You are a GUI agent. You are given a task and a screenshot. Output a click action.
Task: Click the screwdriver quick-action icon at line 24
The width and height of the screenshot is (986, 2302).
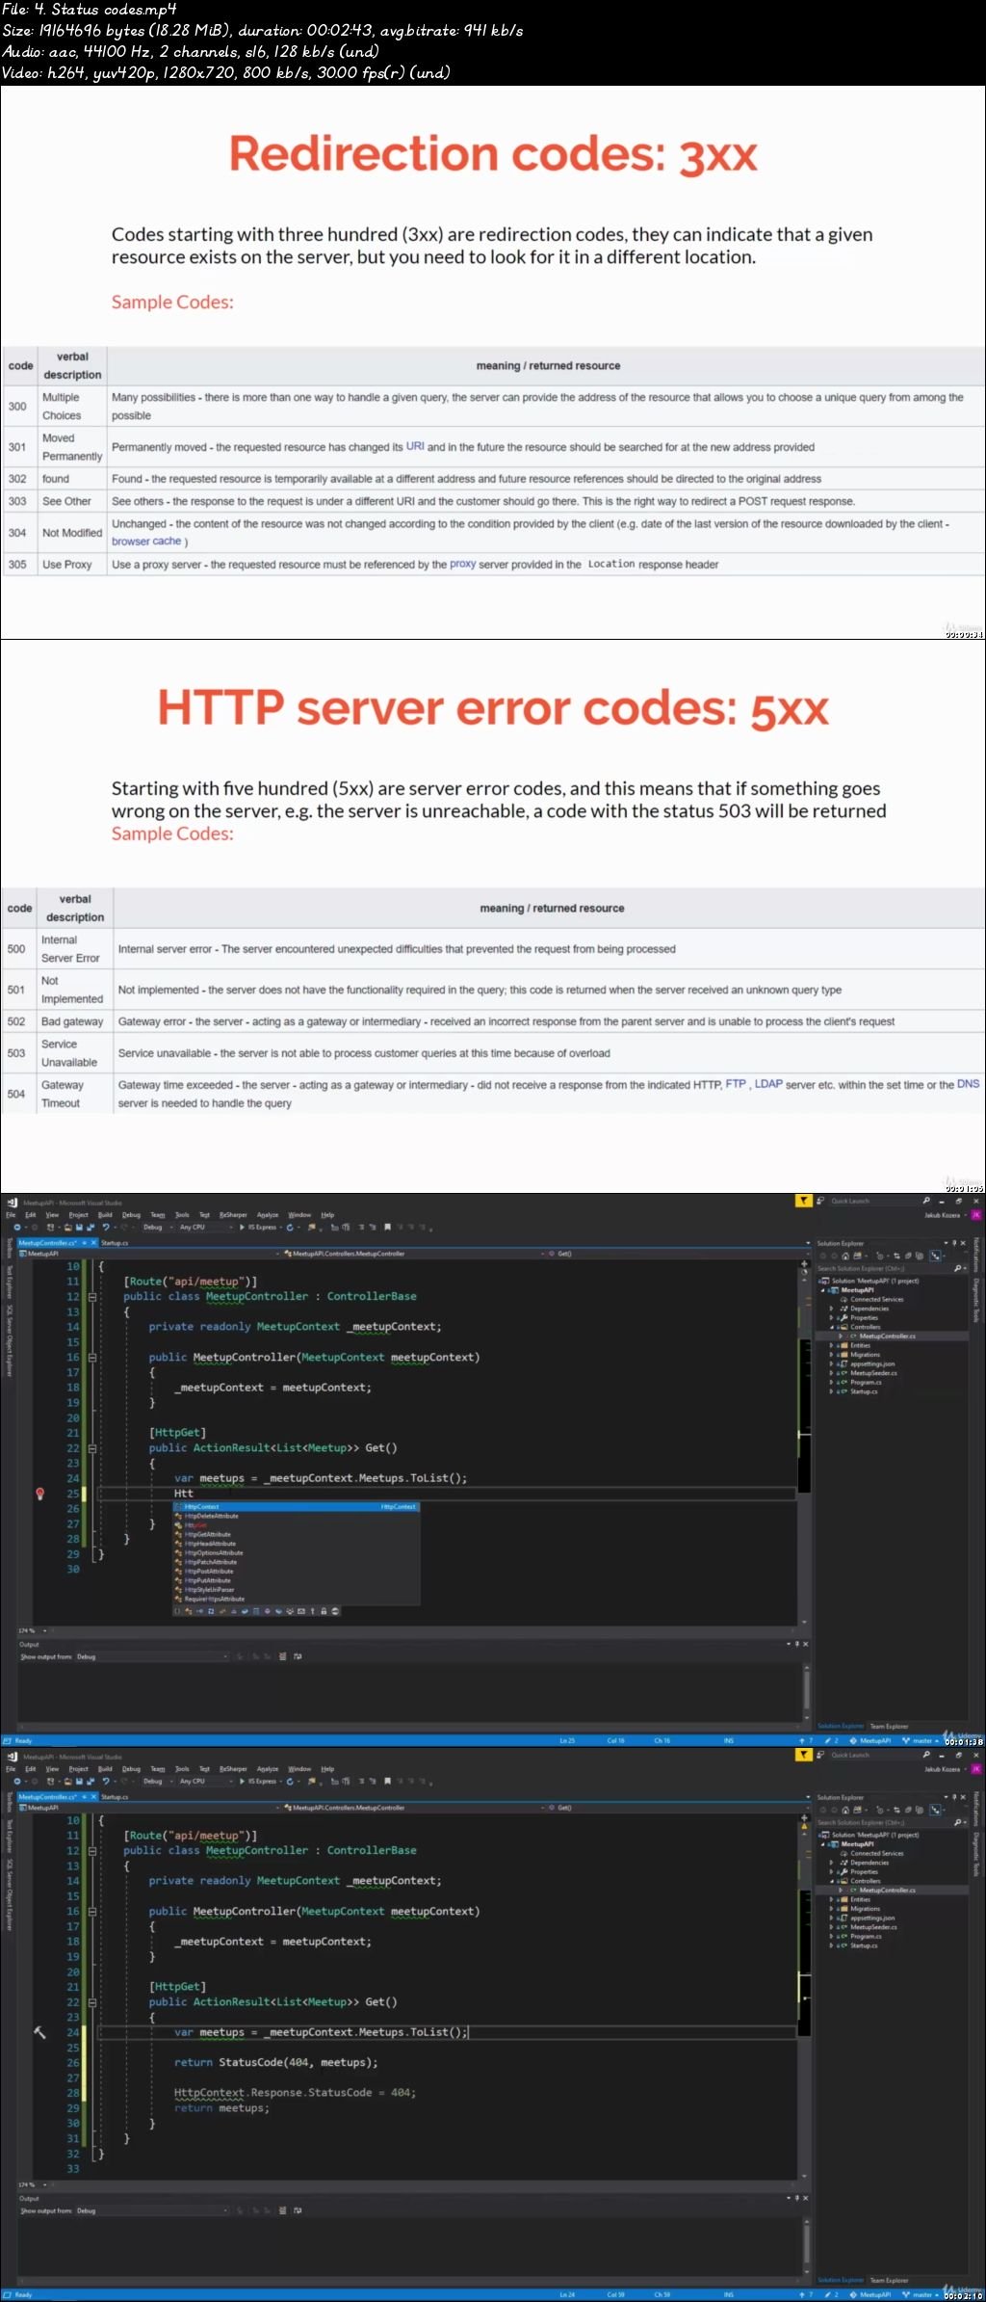point(39,2032)
